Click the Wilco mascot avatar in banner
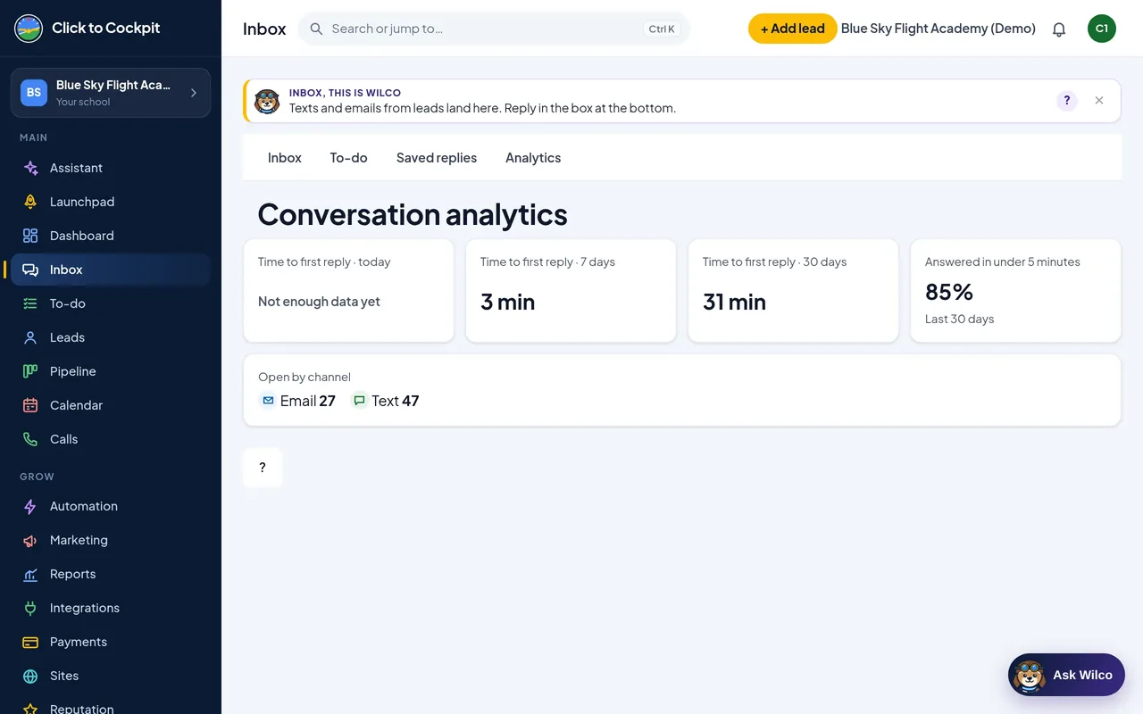Screen dimensions: 1143x714 click(267, 101)
